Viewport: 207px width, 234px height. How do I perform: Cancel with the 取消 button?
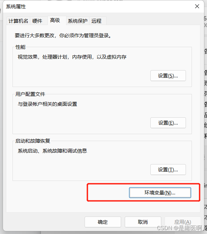coord(143,222)
